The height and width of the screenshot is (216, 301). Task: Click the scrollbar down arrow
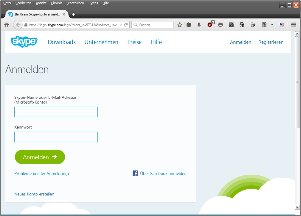pos(297,207)
